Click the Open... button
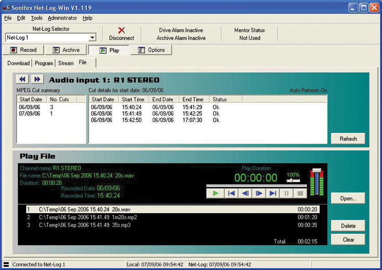Image resolution: width=382 pixels, height=270 pixels. point(348,198)
